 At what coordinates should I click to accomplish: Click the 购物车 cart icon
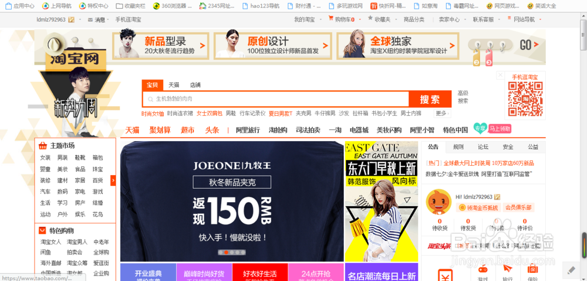click(331, 18)
